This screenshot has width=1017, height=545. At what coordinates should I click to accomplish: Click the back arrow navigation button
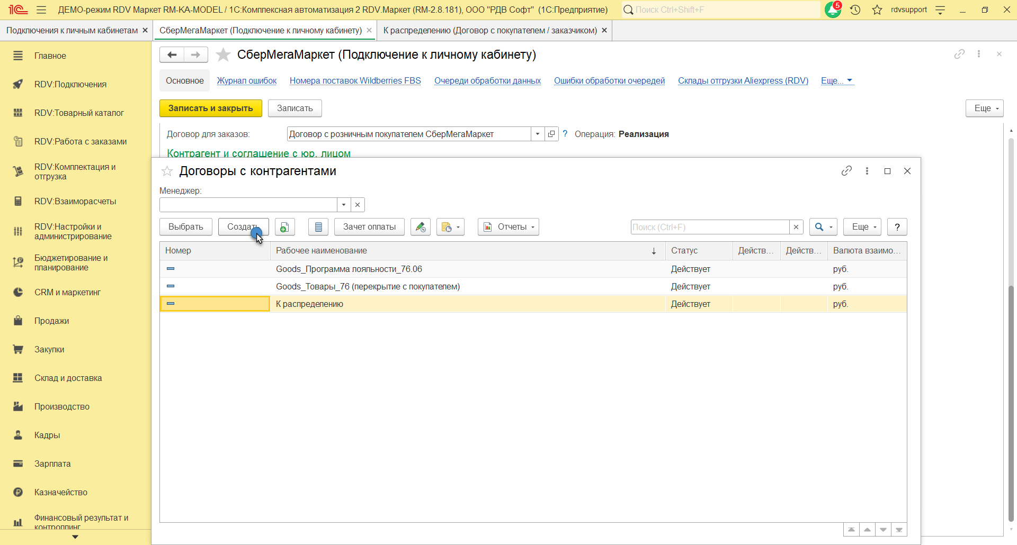tap(172, 55)
